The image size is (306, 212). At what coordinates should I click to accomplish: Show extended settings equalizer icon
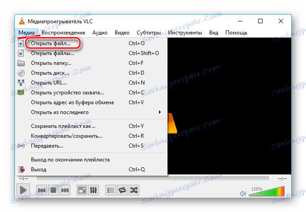coord(94,190)
